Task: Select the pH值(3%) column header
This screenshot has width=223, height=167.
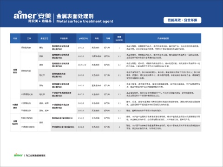Action: click(x=84, y=39)
